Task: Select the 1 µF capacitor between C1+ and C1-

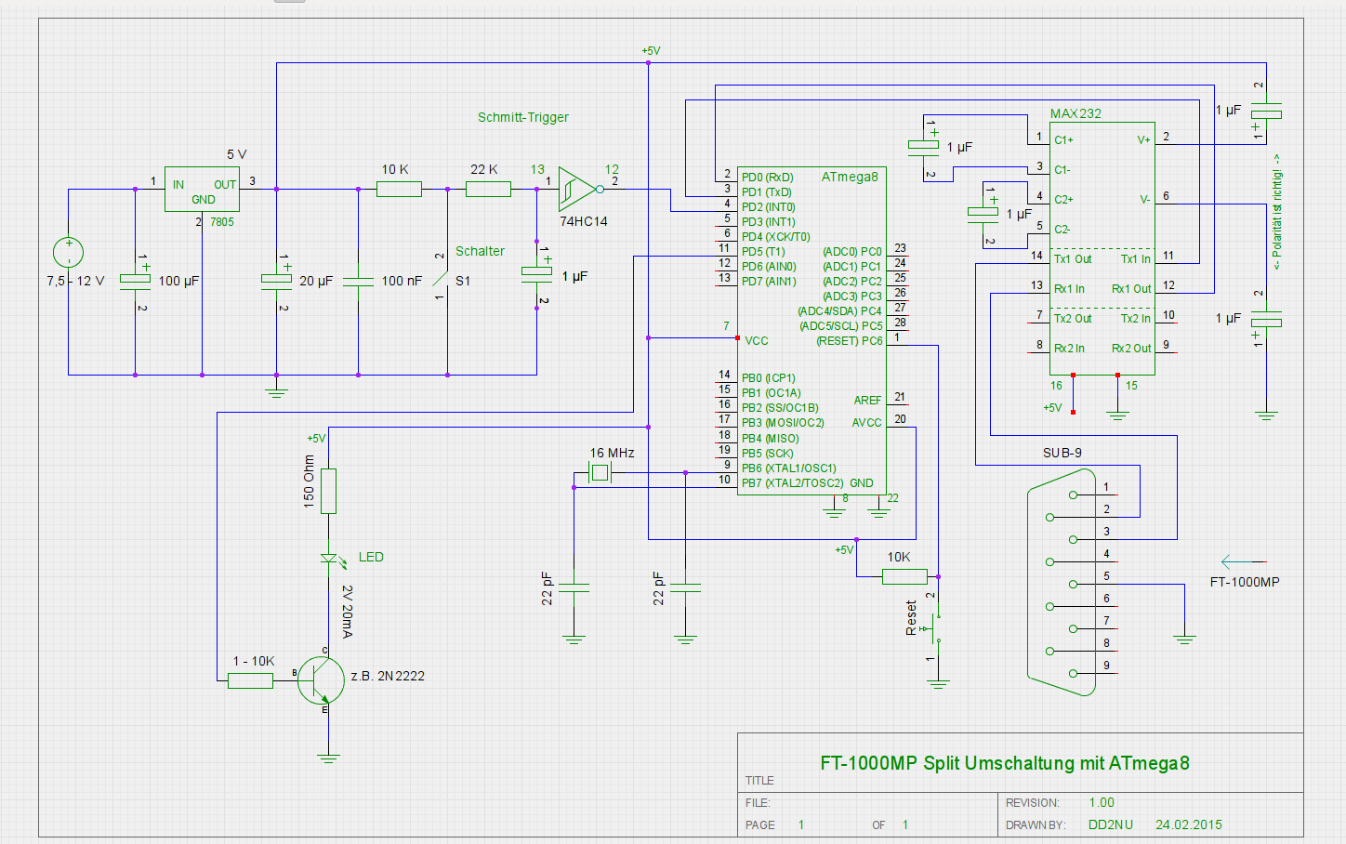Action: (923, 146)
